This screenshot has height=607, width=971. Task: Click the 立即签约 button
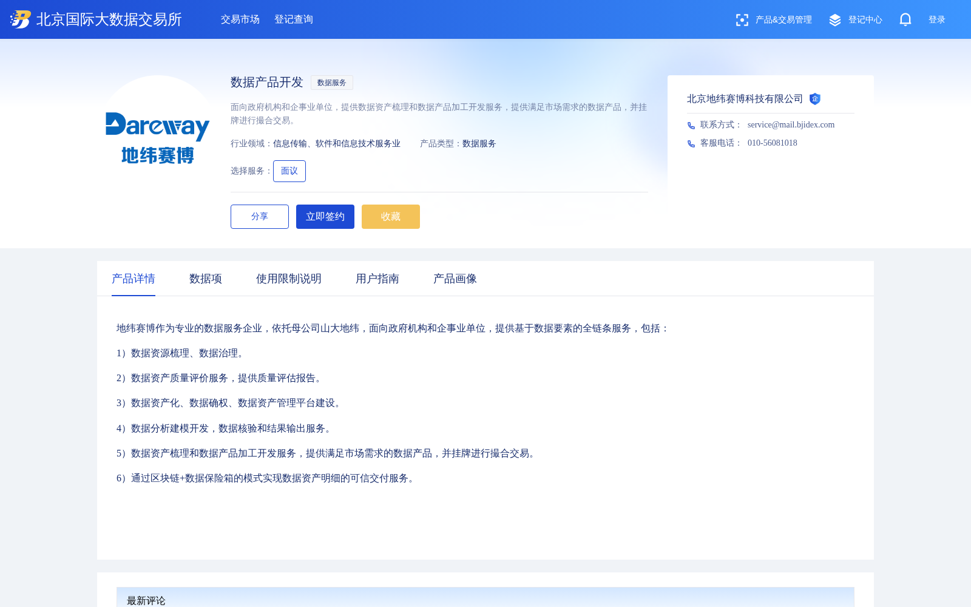(x=325, y=217)
